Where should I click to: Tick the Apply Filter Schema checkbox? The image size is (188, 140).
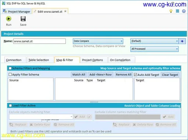coord(10,74)
